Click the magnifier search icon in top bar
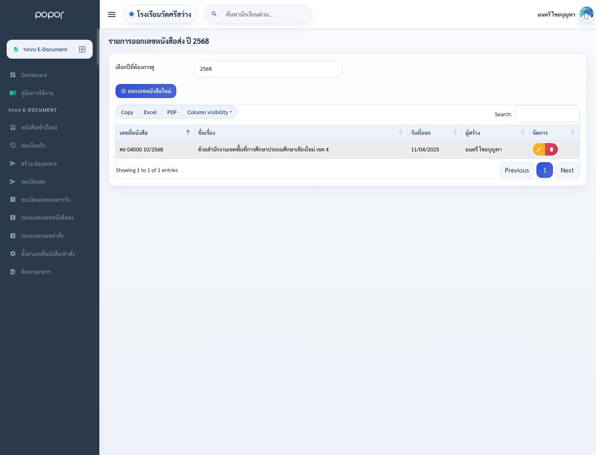 point(214,14)
